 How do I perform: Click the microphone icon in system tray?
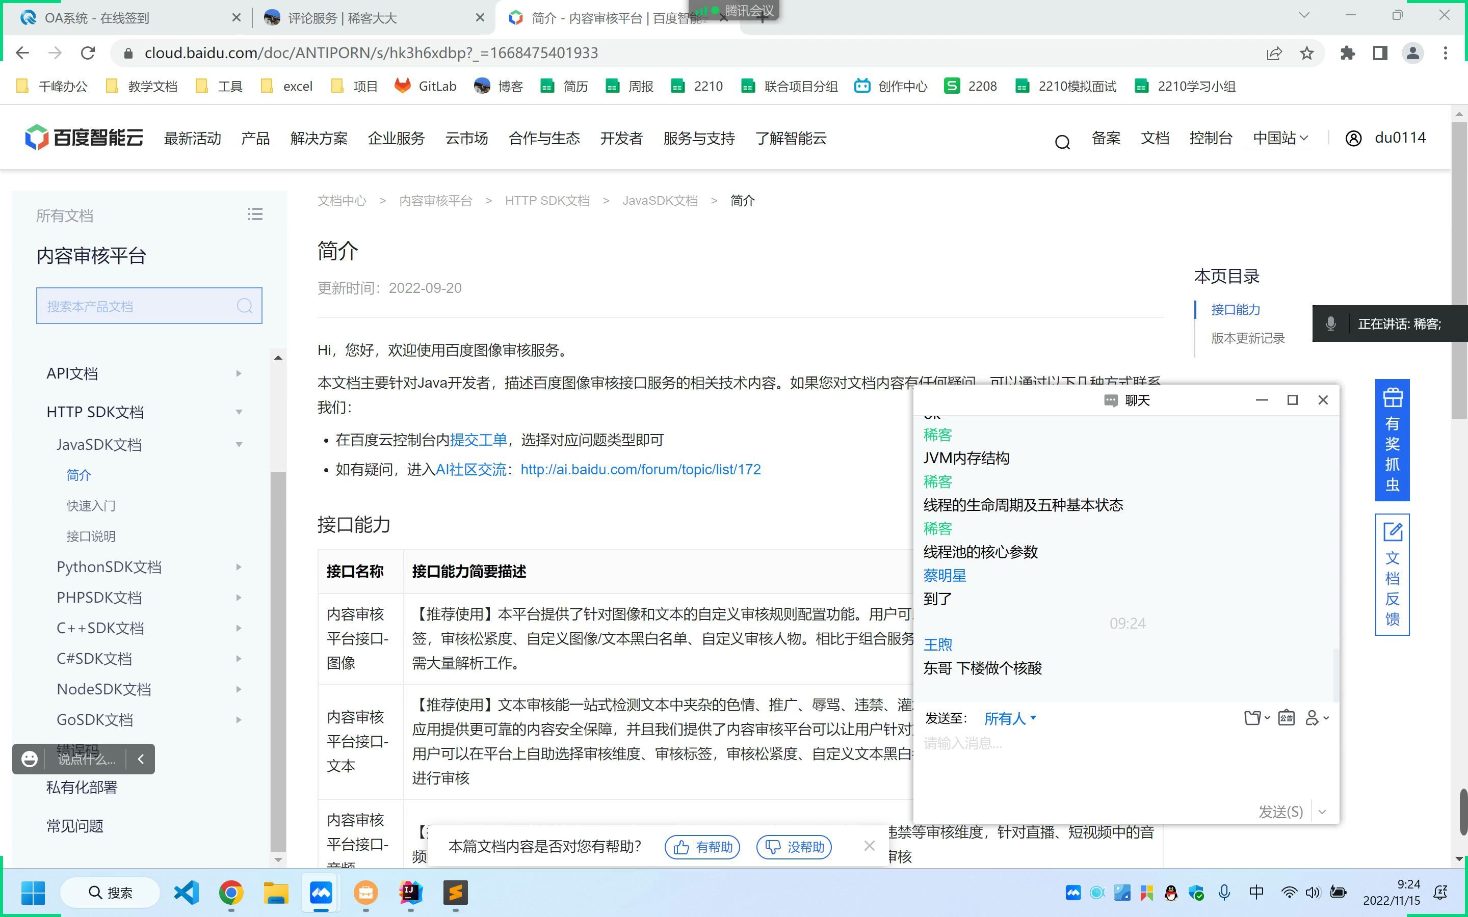click(1224, 892)
